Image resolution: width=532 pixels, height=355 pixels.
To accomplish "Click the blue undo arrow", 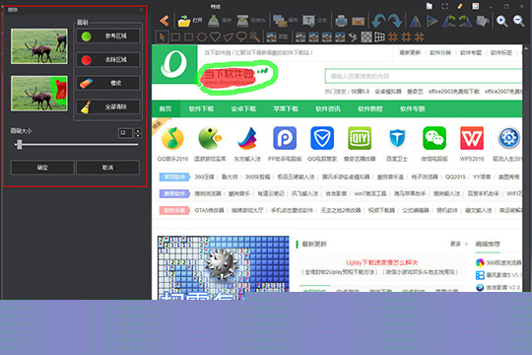I will 378,21.
